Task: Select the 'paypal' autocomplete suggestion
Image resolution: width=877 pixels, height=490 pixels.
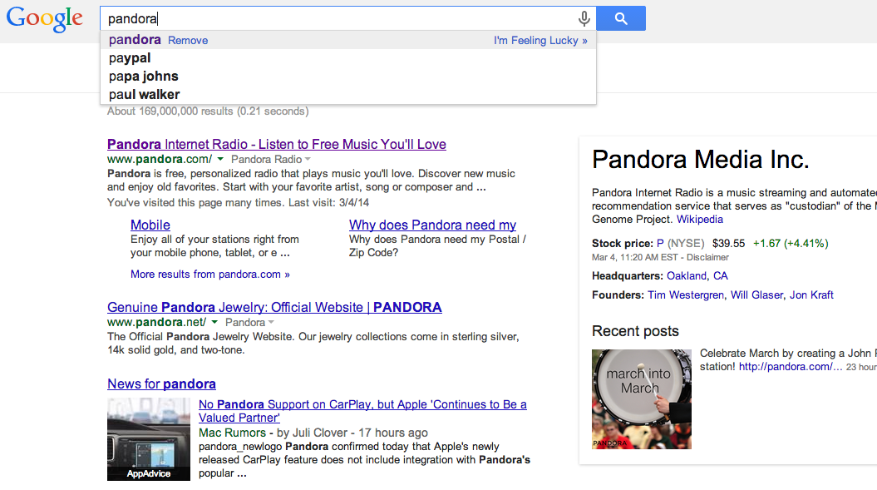Action: [x=130, y=58]
